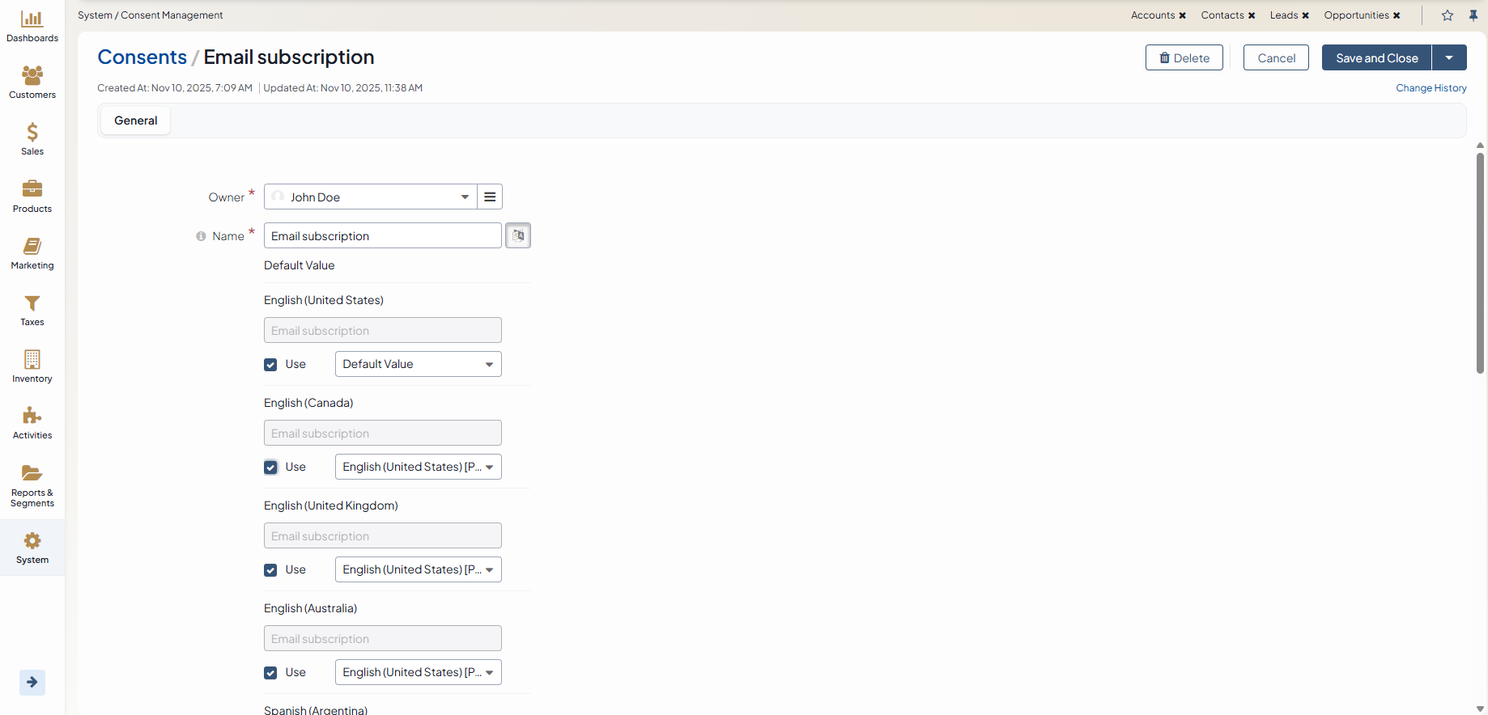Click the translation icon next to Name
The image size is (1488, 715).
(x=518, y=235)
